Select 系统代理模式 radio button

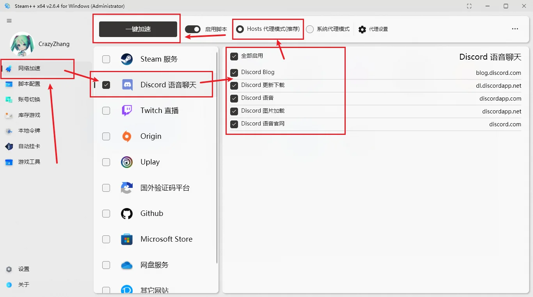[310, 29]
